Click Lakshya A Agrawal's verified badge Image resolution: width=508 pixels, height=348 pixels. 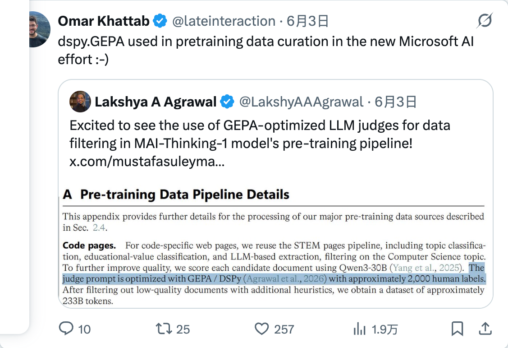(x=227, y=102)
